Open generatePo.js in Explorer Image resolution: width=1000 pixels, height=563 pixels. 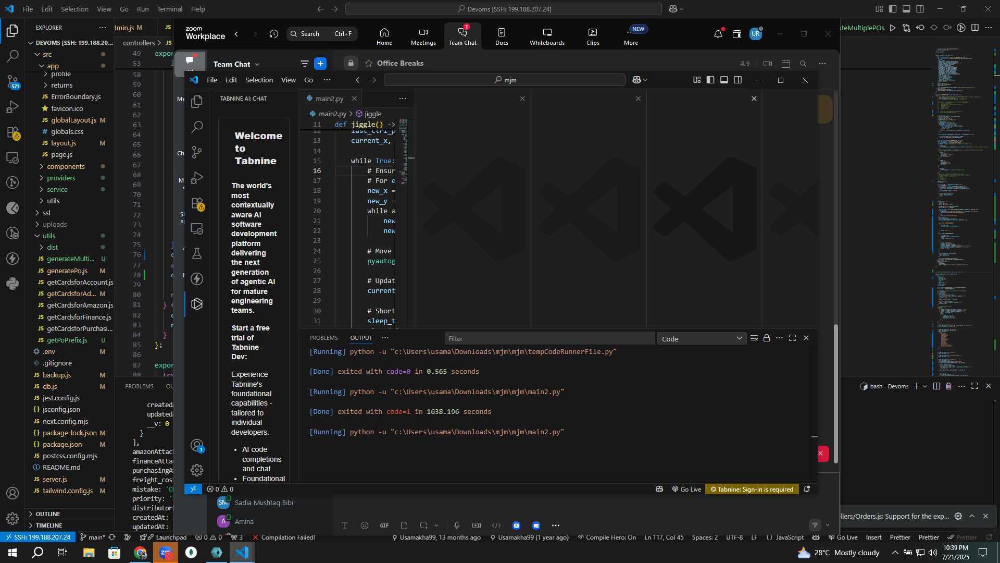pyautogui.click(x=67, y=271)
